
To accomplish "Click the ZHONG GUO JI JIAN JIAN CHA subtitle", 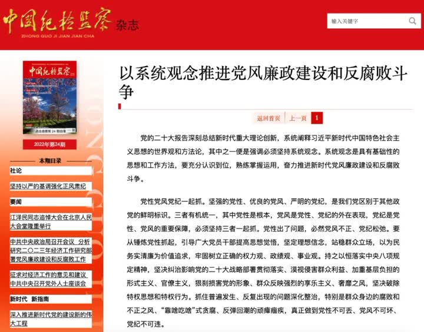I will coord(58,36).
